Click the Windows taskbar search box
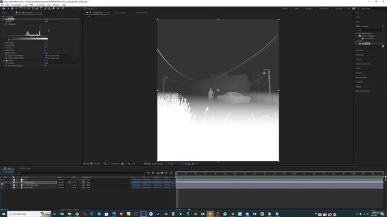Screen dimensions: 387x217 [x=30, y=214]
